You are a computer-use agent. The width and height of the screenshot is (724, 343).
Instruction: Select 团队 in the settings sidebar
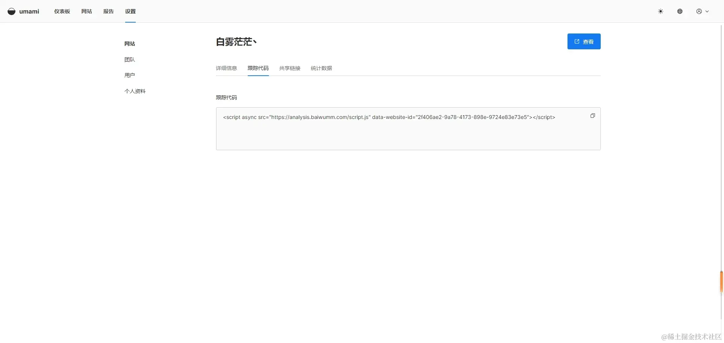pyautogui.click(x=130, y=59)
